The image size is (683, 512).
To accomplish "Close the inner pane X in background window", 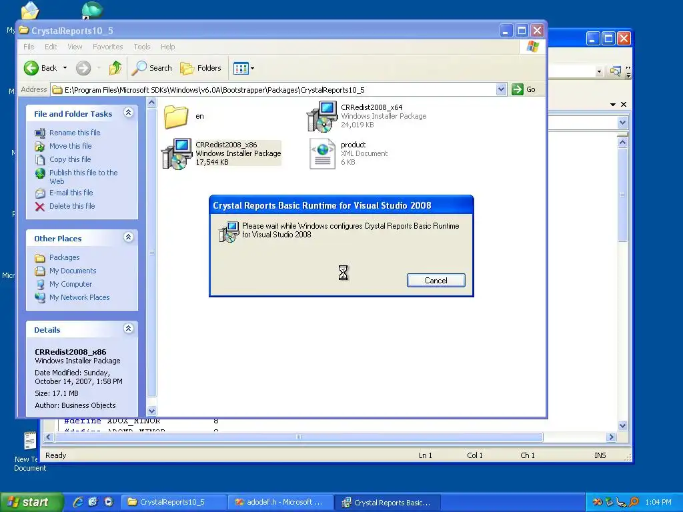I will [x=624, y=104].
